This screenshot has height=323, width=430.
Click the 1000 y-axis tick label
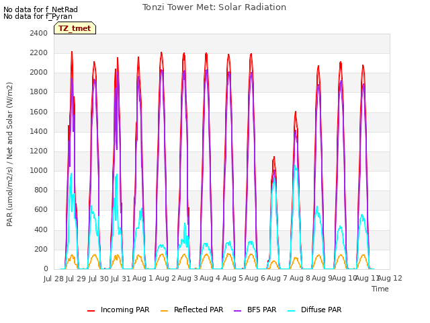pos(39,170)
